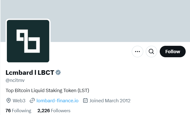Click the Web3 location text

coord(19,100)
